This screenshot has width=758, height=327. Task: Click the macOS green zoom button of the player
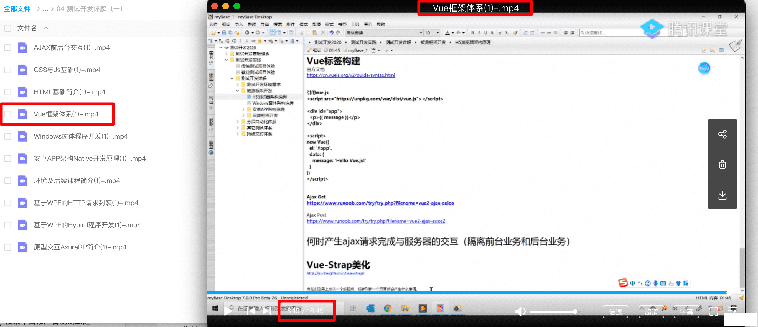click(236, 6)
